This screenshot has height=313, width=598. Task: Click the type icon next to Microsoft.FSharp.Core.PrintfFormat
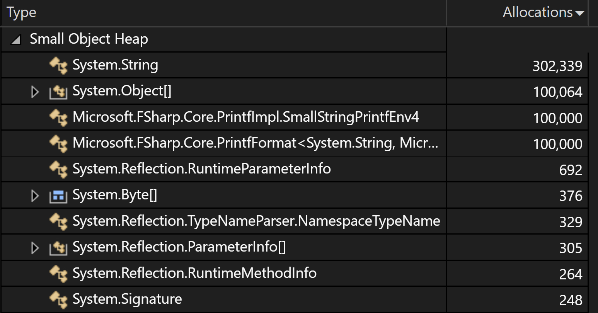(60, 143)
